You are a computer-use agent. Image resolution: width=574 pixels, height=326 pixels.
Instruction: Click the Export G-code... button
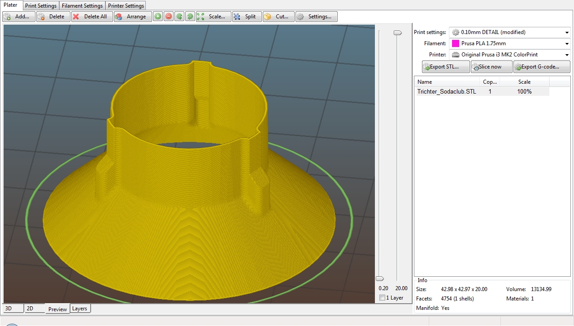542,67
